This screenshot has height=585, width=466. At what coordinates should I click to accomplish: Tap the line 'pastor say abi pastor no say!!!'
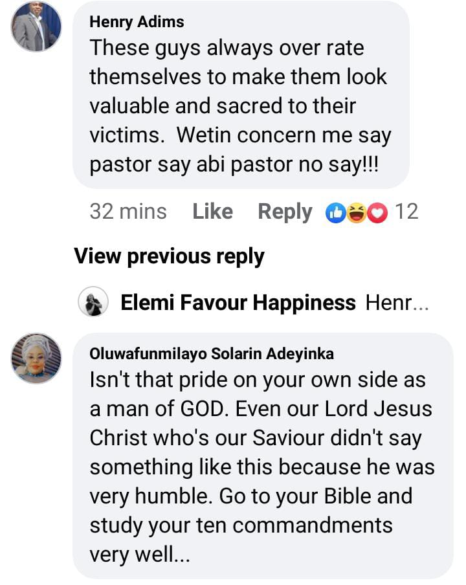[x=234, y=164]
